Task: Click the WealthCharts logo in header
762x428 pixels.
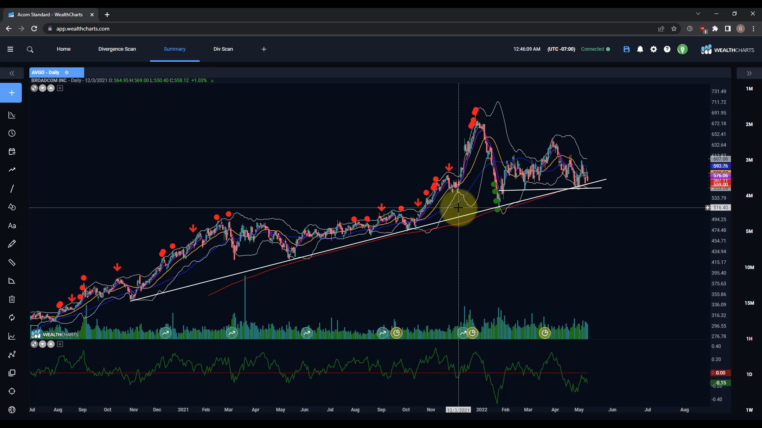Action: [727, 50]
